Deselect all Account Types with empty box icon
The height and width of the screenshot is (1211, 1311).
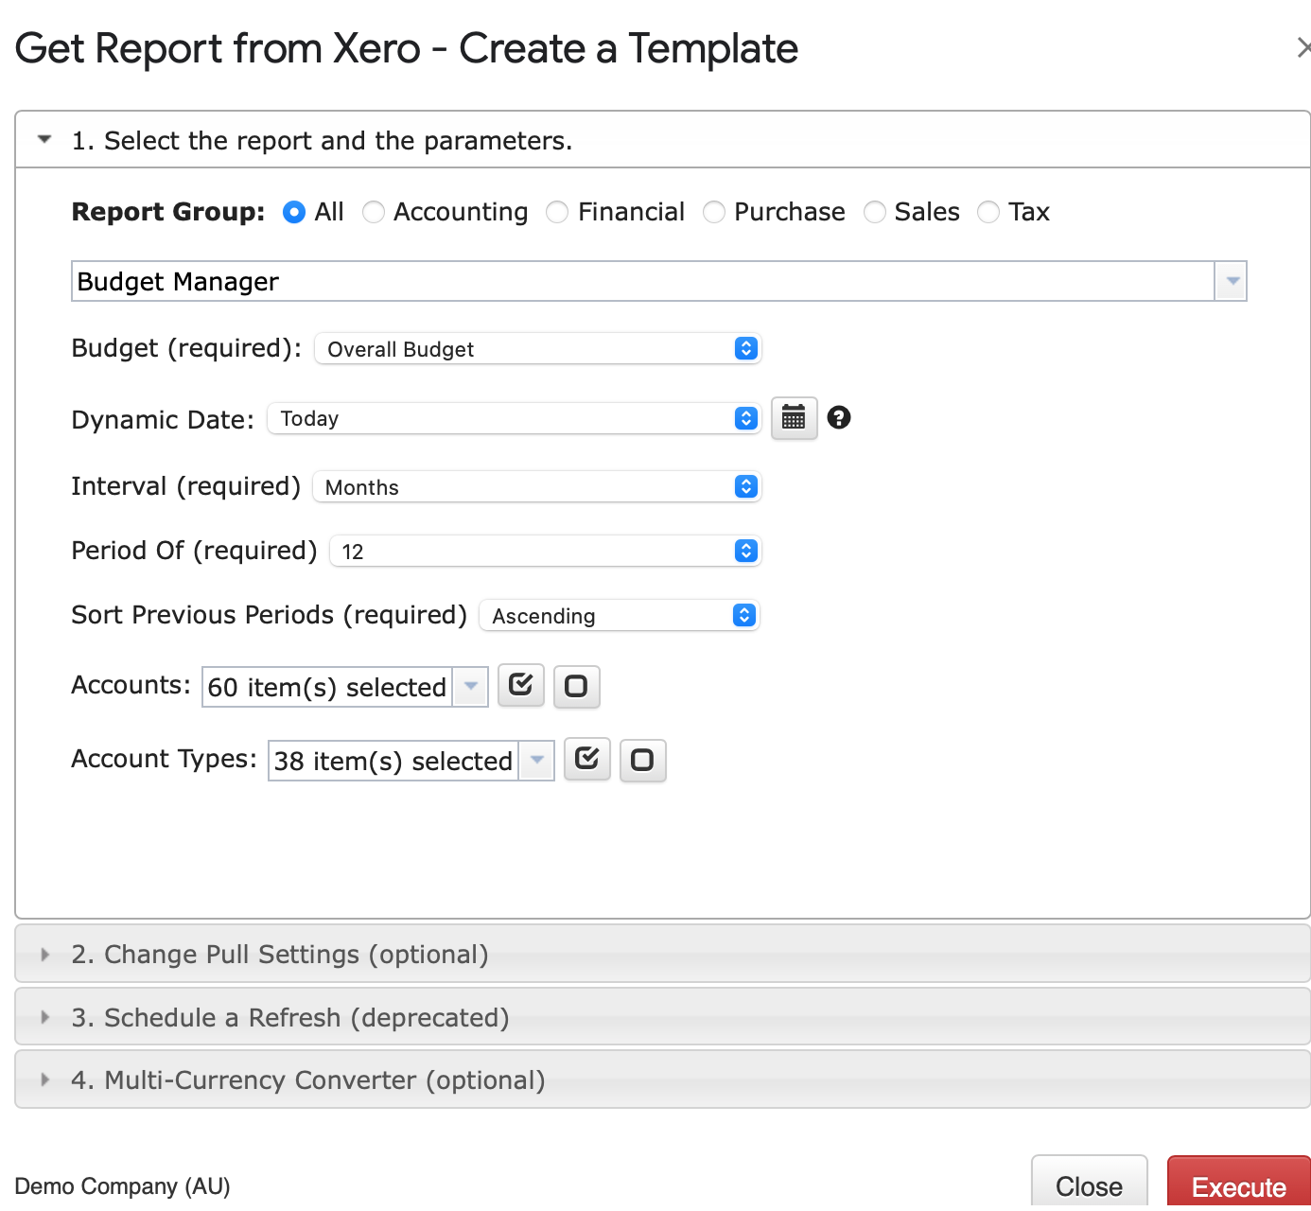pyautogui.click(x=642, y=760)
